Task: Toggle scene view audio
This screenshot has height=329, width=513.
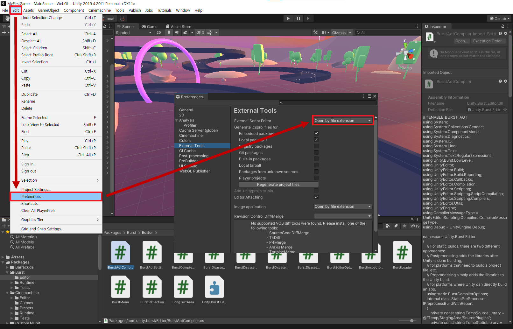Action: 177,32
